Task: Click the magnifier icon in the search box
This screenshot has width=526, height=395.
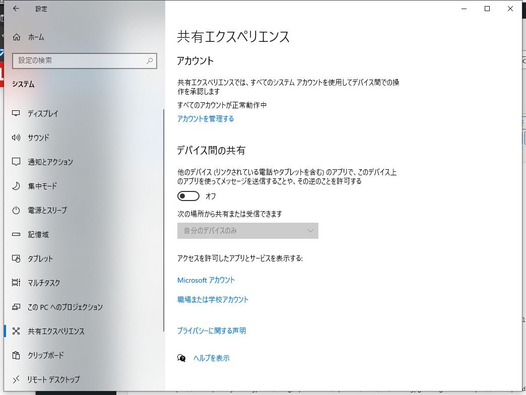Action: tap(149, 61)
